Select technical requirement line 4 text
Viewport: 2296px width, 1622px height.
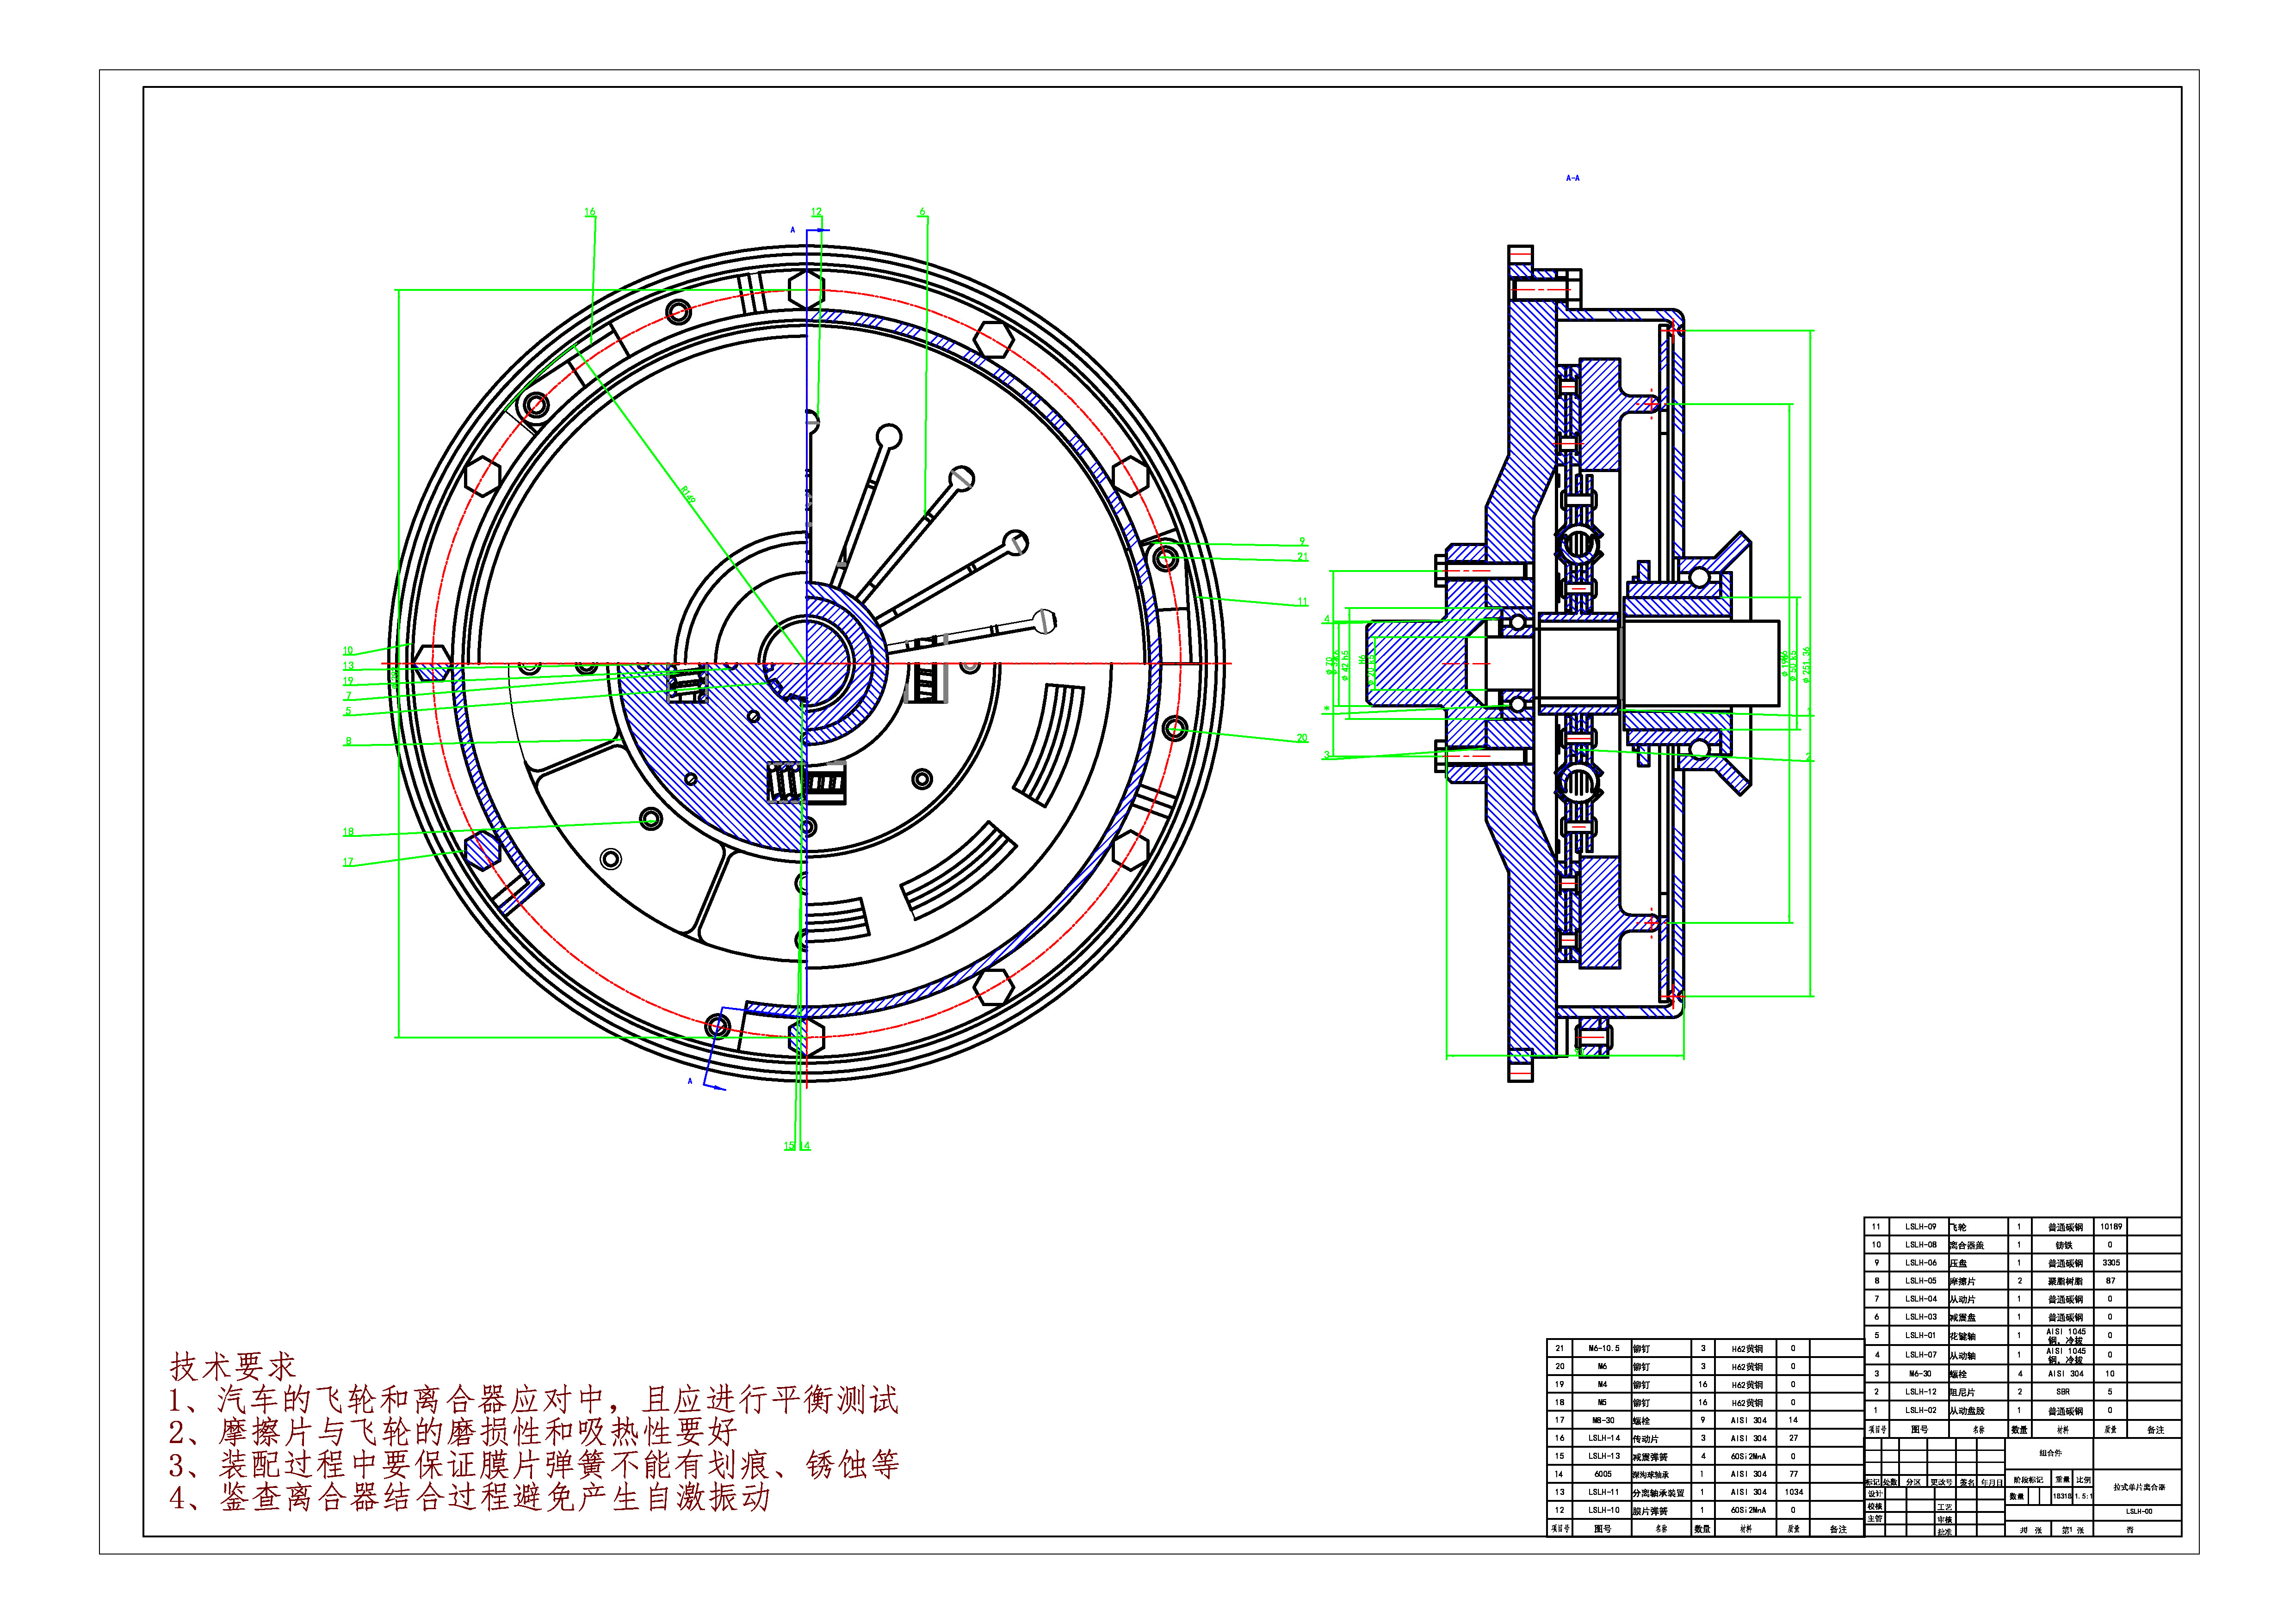point(470,1497)
